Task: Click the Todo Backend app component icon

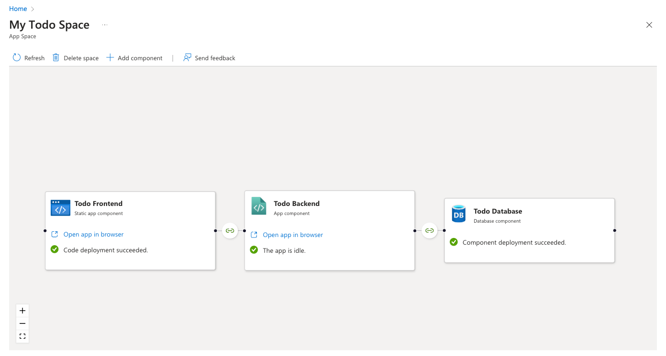Action: point(259,206)
